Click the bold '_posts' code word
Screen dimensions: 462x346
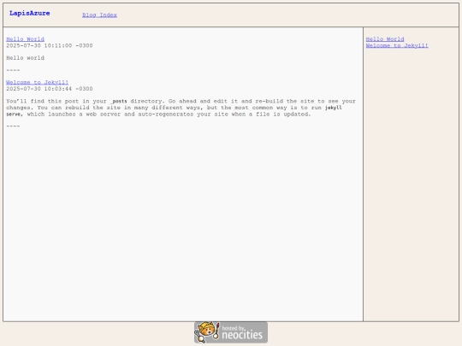(118, 101)
